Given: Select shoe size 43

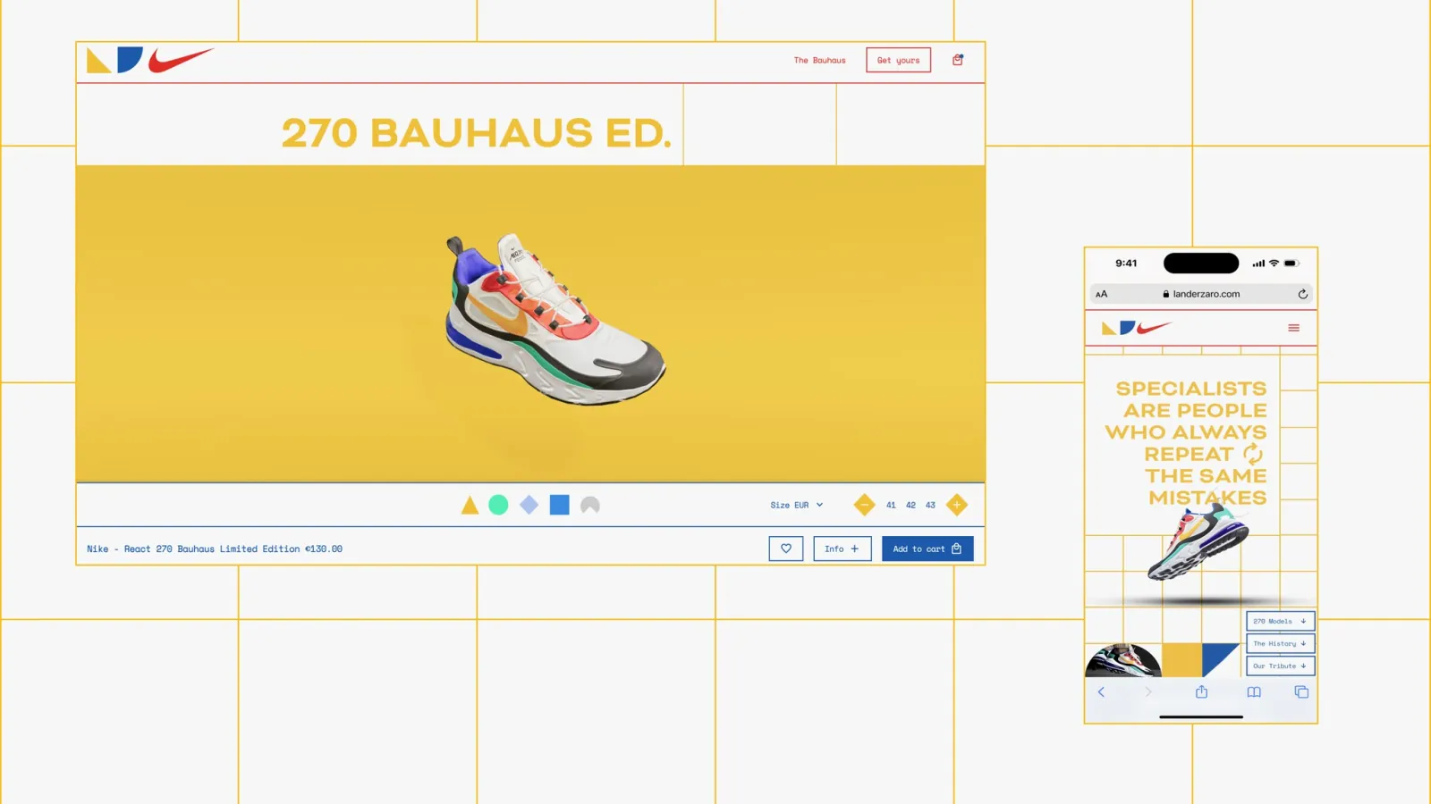Looking at the screenshot, I should (930, 505).
